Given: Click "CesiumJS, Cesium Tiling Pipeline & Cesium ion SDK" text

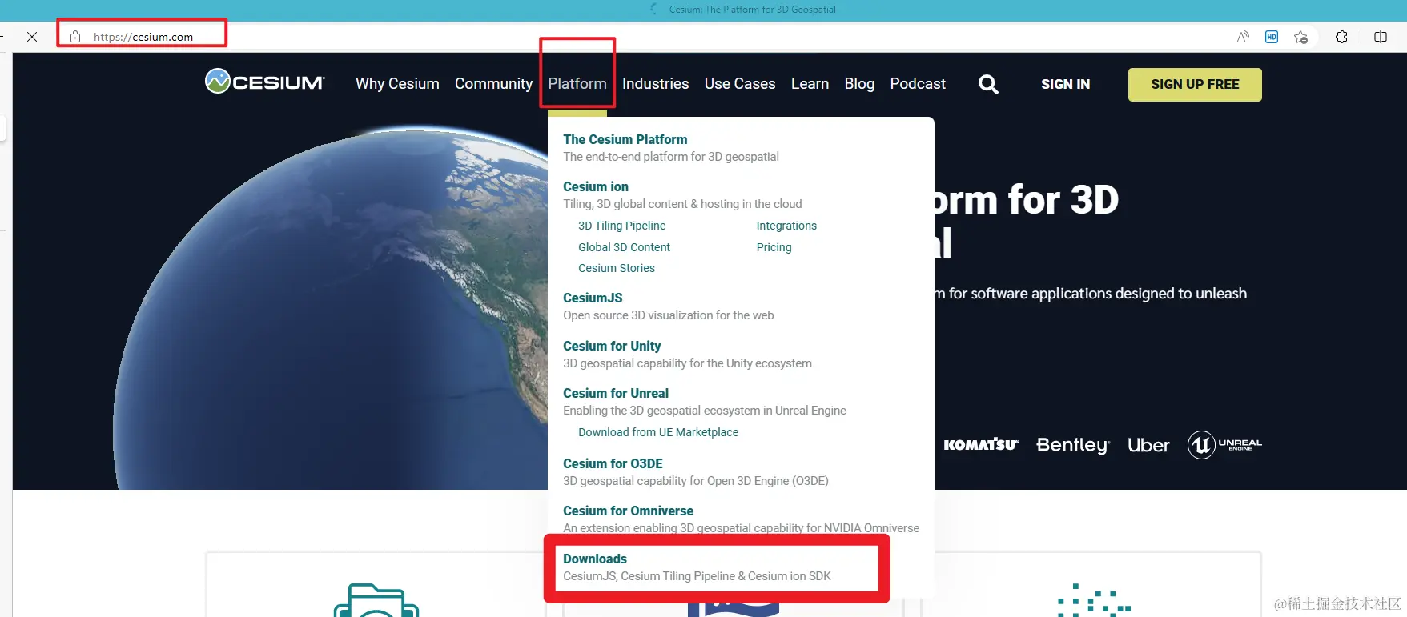Looking at the screenshot, I should (697, 576).
